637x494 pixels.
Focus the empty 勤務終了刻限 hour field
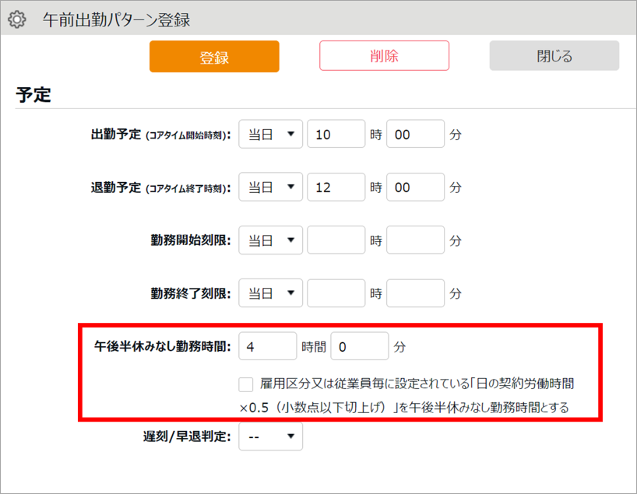pyautogui.click(x=336, y=293)
